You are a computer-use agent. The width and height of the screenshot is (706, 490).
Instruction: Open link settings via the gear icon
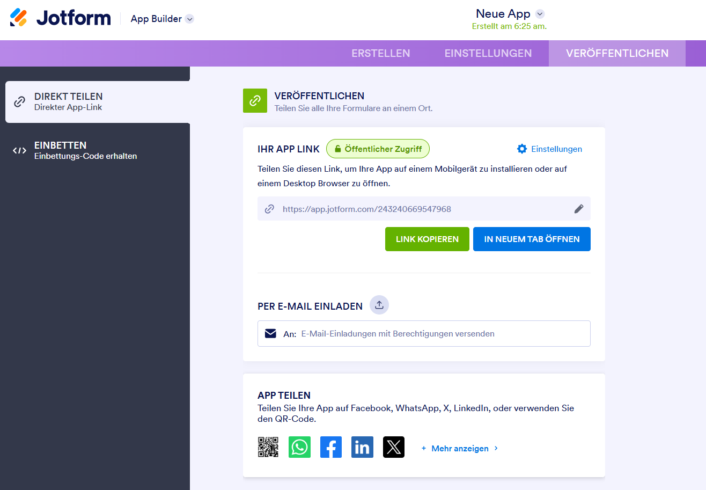[x=522, y=149]
